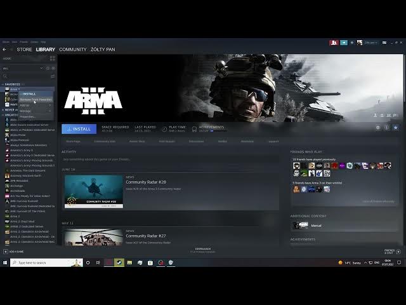Click the Steam taskbar icon
The image size is (406, 305).
click(119, 262)
